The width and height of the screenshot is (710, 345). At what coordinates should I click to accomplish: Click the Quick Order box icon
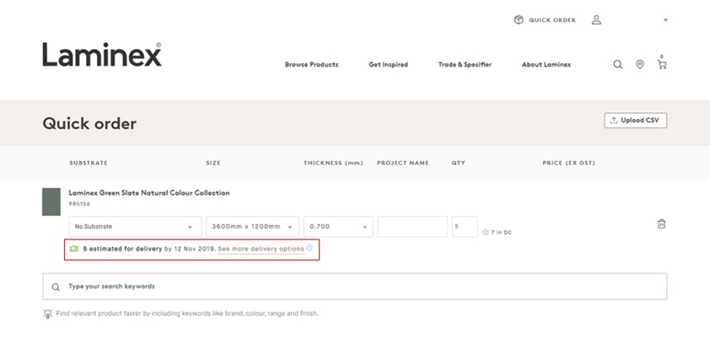[x=519, y=19]
